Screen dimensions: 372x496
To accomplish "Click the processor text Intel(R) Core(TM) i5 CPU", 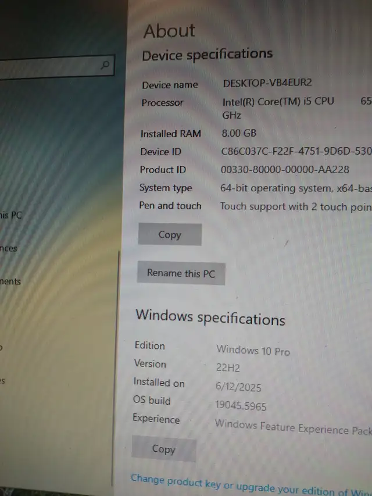I will (278, 102).
